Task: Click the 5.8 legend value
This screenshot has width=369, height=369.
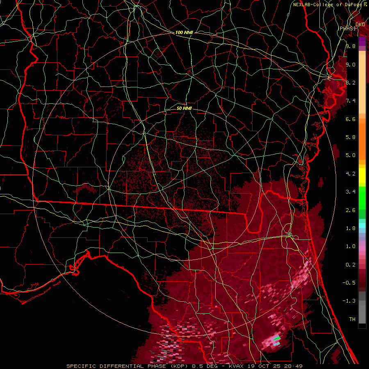Action: coord(351,137)
